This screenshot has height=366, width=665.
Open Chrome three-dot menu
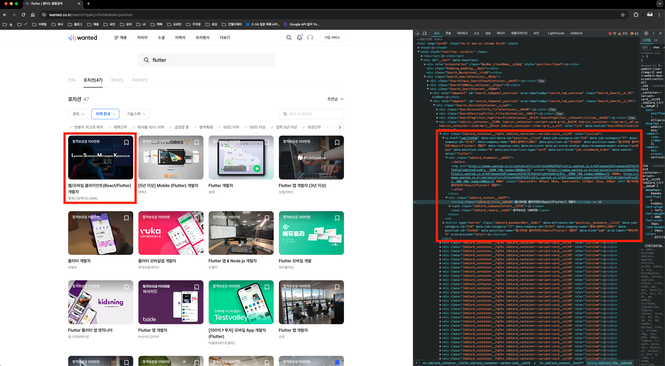[659, 15]
